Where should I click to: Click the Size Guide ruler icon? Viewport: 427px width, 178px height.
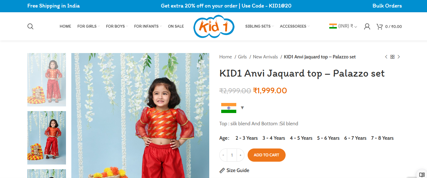pyautogui.click(x=222, y=170)
